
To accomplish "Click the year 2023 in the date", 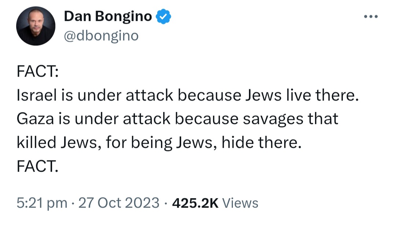I will pyautogui.click(x=142, y=203).
